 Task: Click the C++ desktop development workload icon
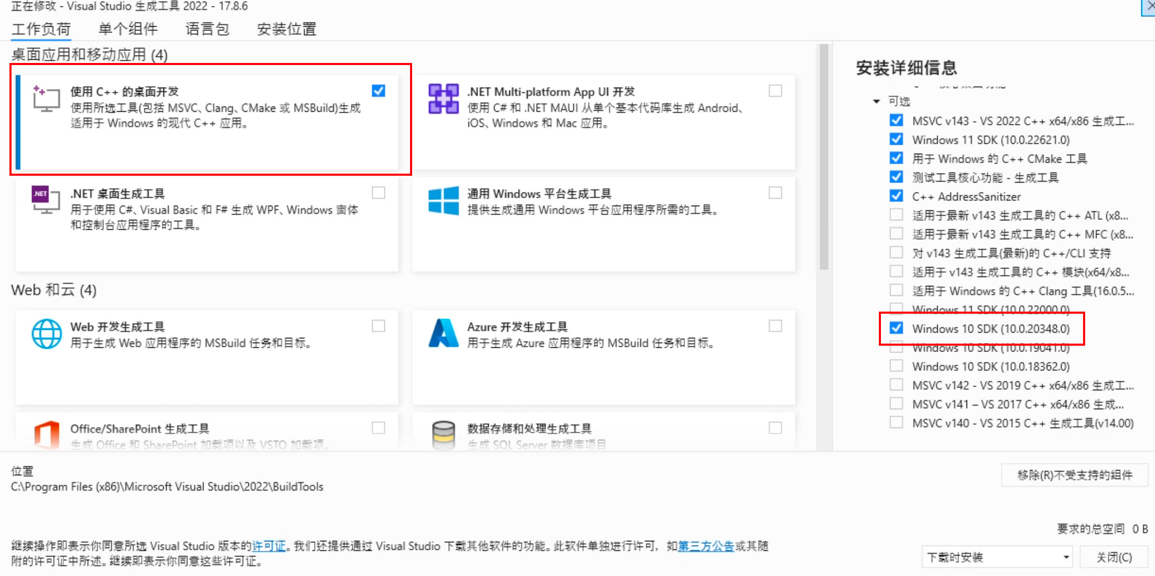(46, 99)
